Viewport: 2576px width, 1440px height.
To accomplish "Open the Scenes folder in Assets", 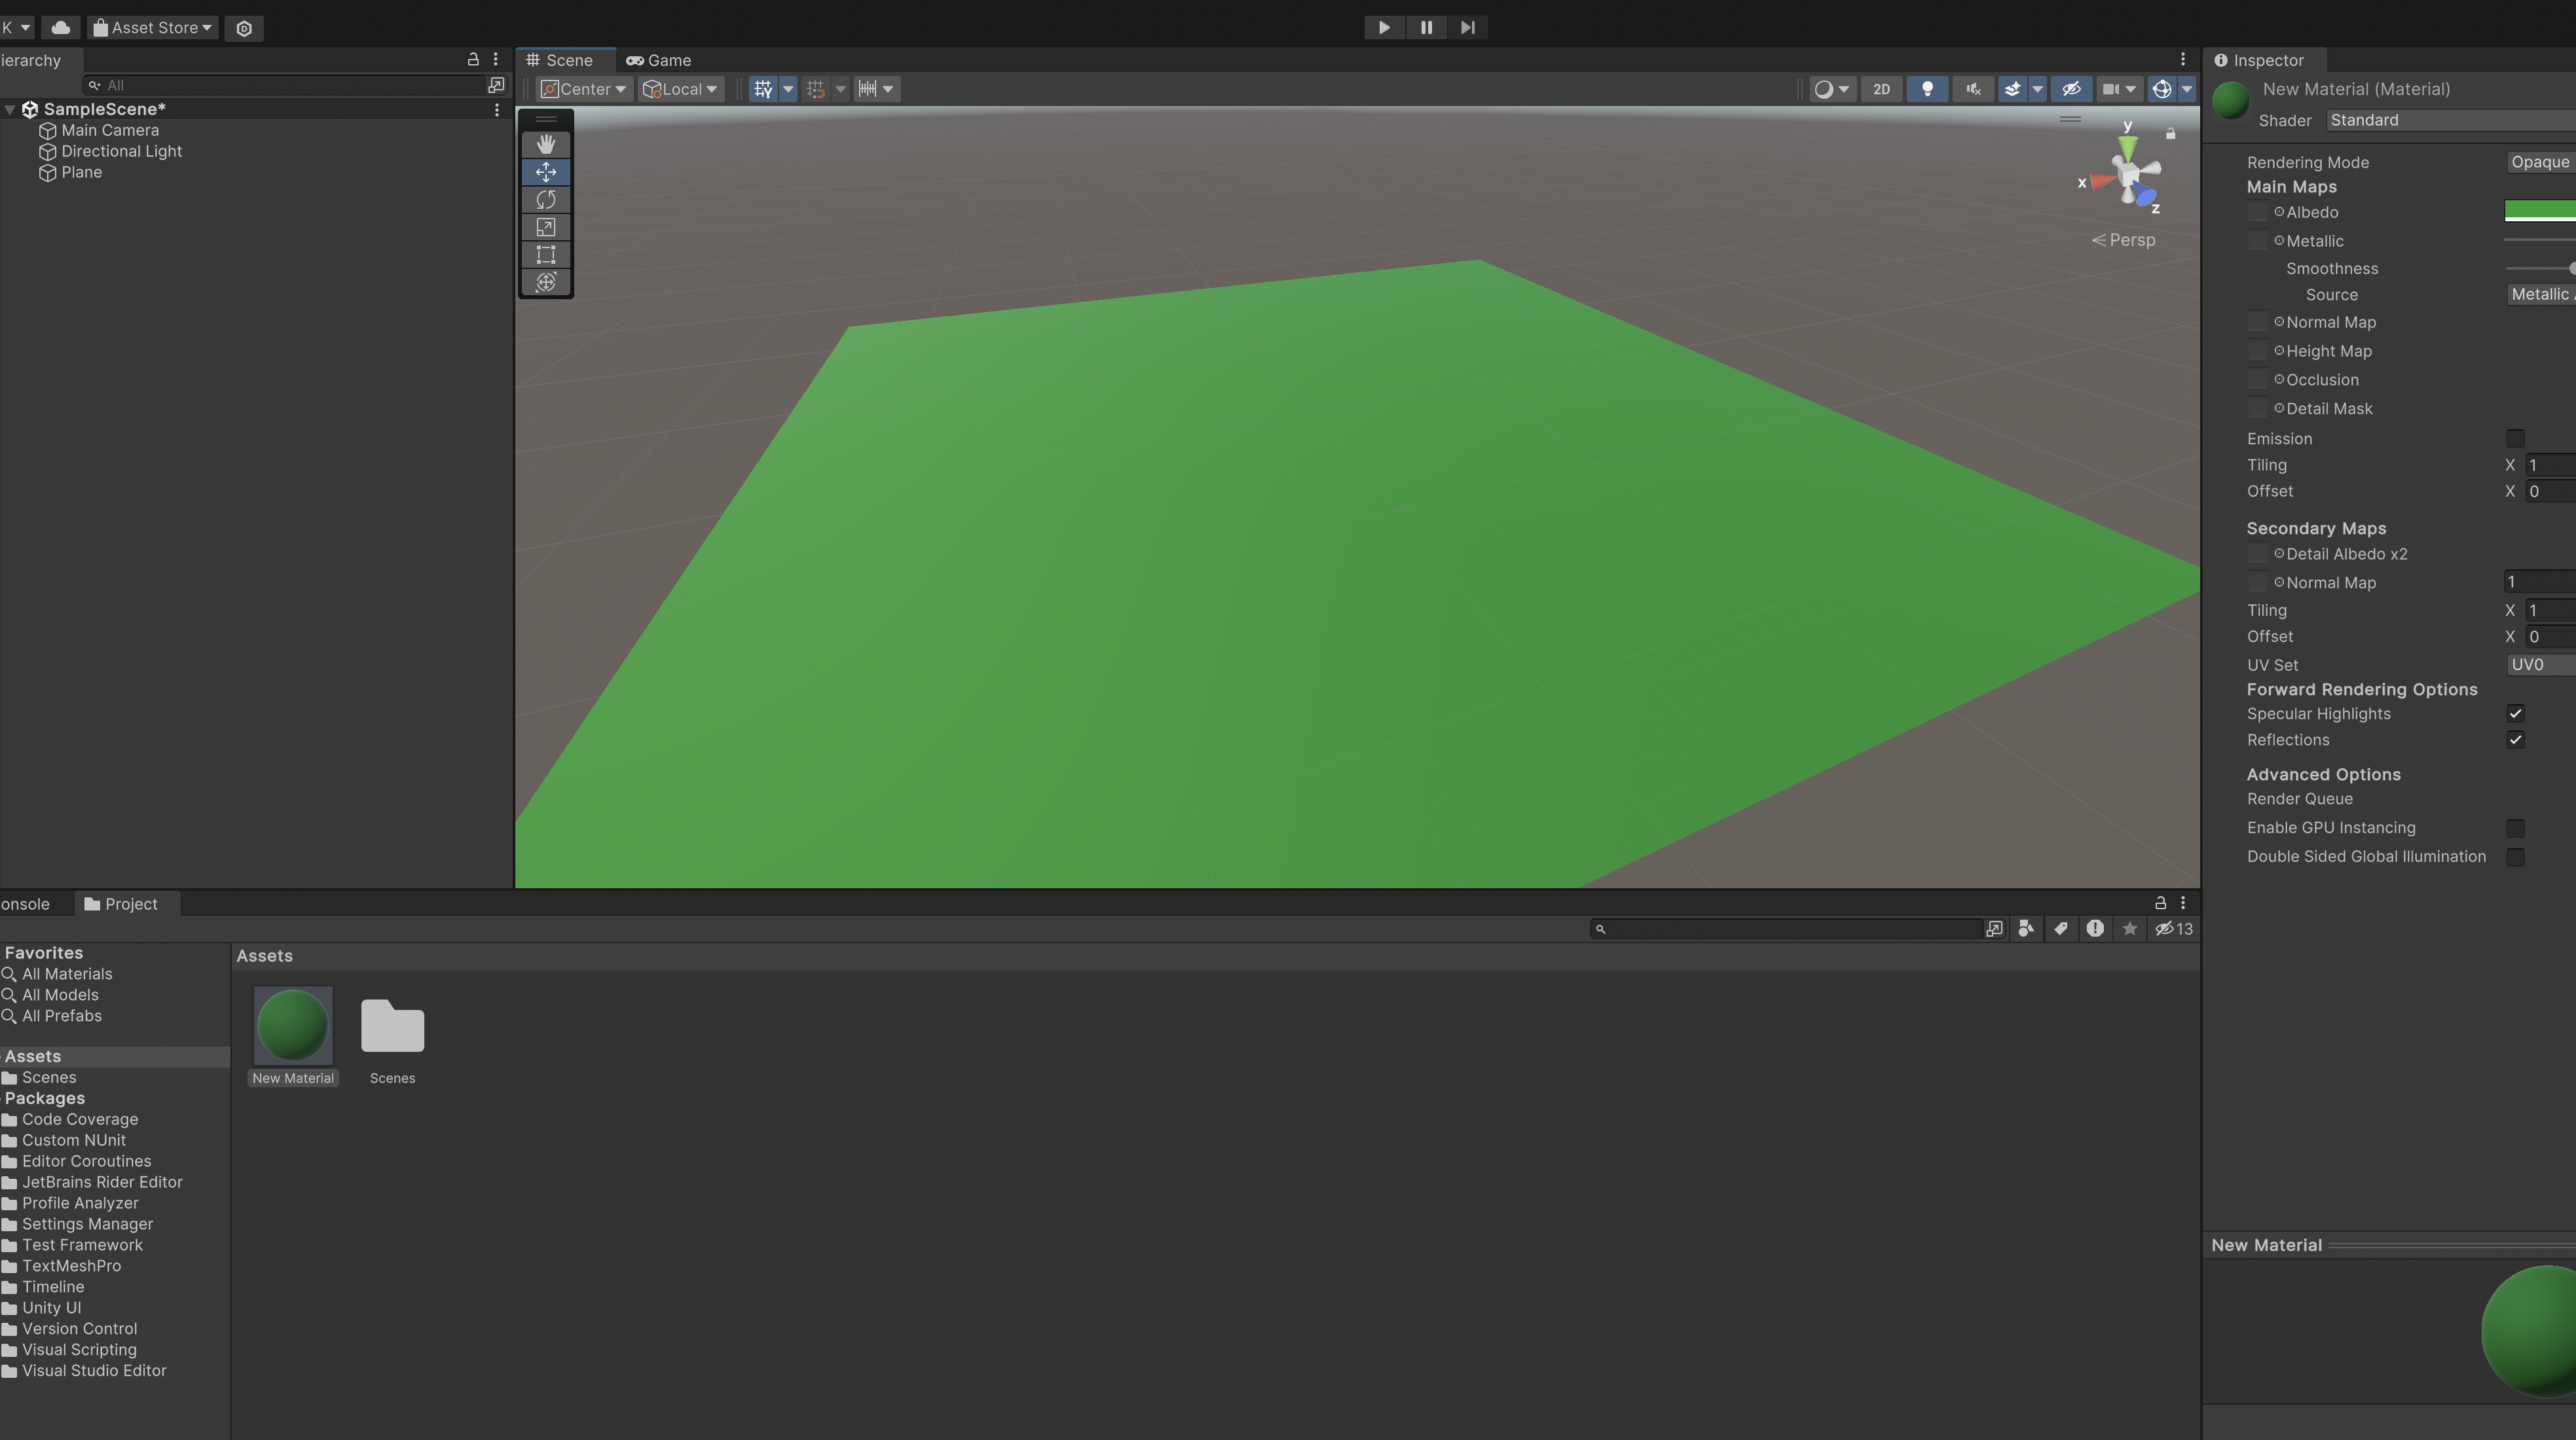I will (x=392, y=1026).
